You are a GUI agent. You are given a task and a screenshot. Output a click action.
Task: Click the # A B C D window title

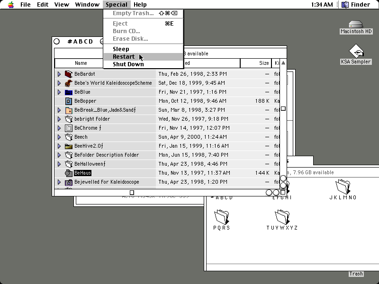coord(80,42)
